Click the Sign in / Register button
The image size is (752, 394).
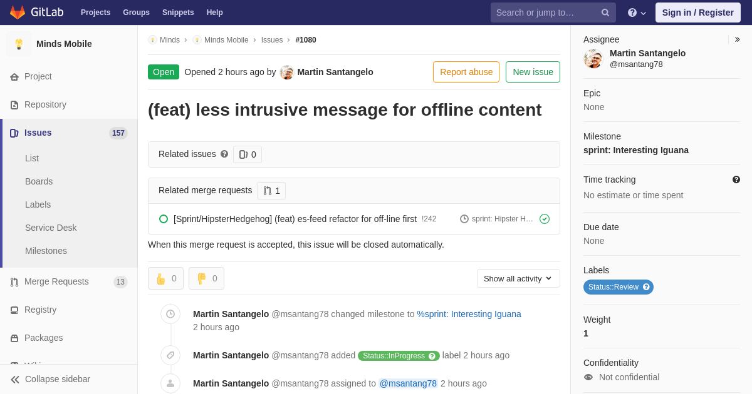[x=698, y=13]
